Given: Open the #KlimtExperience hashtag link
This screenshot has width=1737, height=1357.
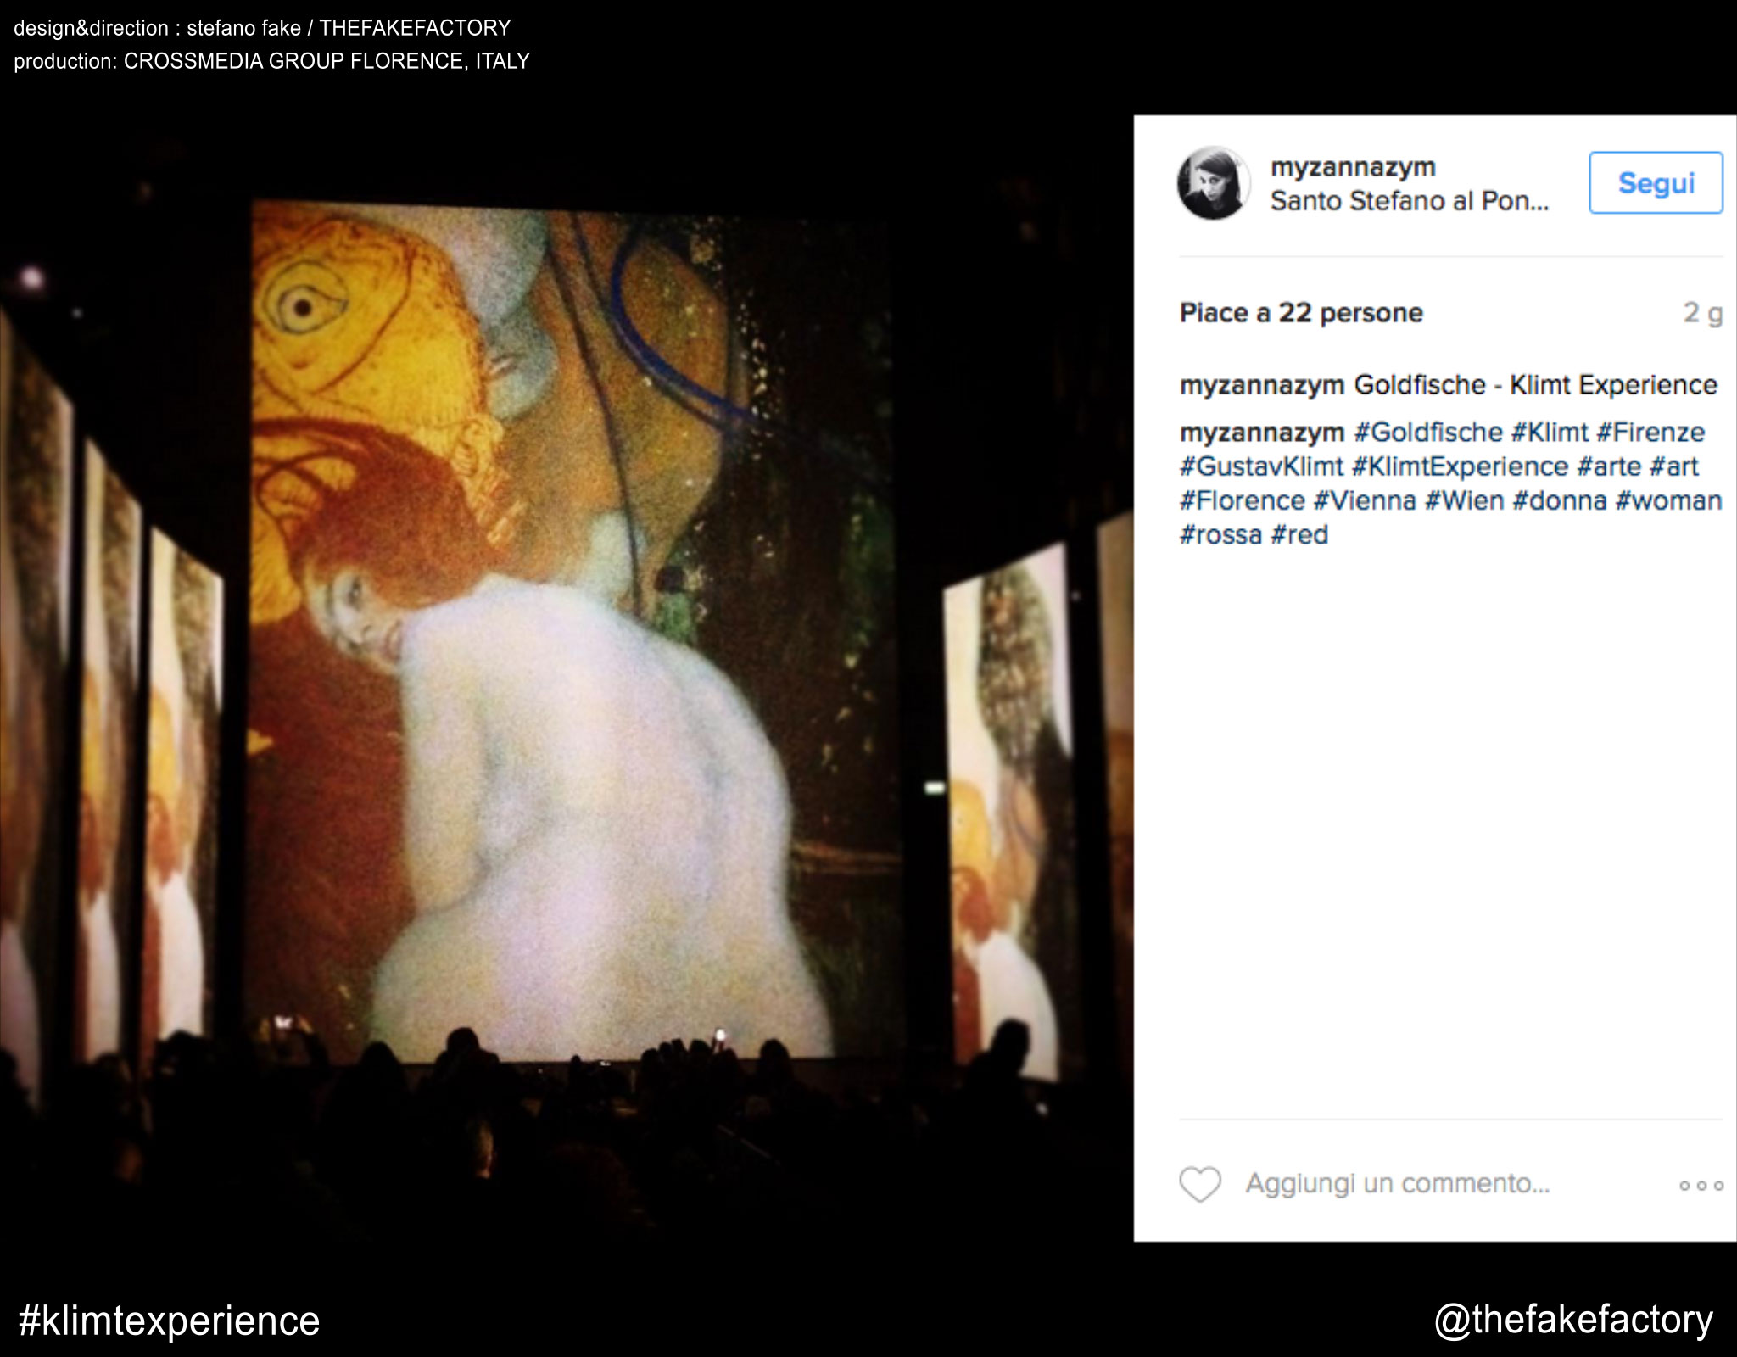Looking at the screenshot, I should [x=1461, y=466].
